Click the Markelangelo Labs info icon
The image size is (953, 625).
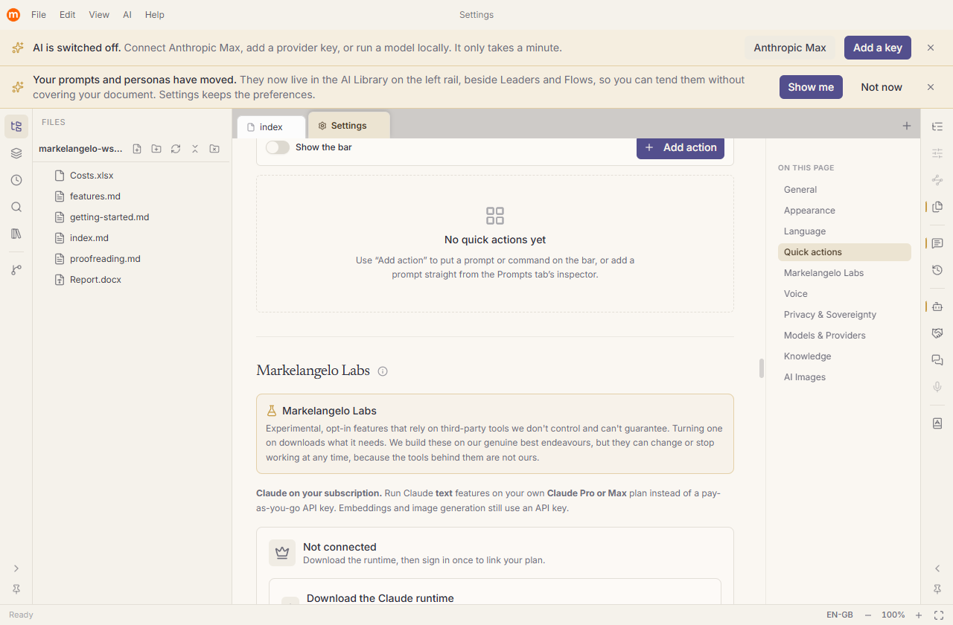coord(383,371)
